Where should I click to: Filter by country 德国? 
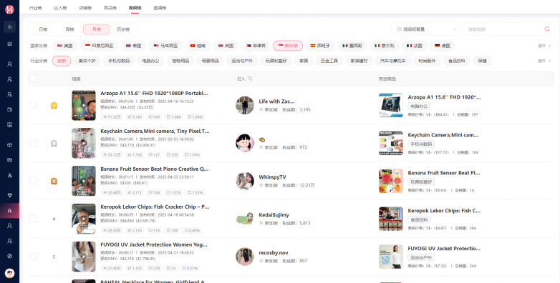pyautogui.click(x=442, y=46)
